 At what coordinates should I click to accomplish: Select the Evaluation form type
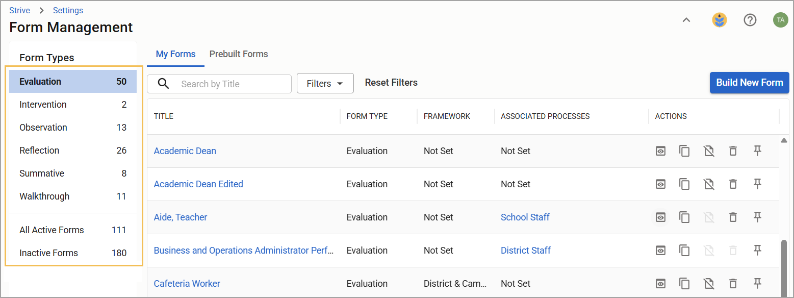[x=73, y=82]
